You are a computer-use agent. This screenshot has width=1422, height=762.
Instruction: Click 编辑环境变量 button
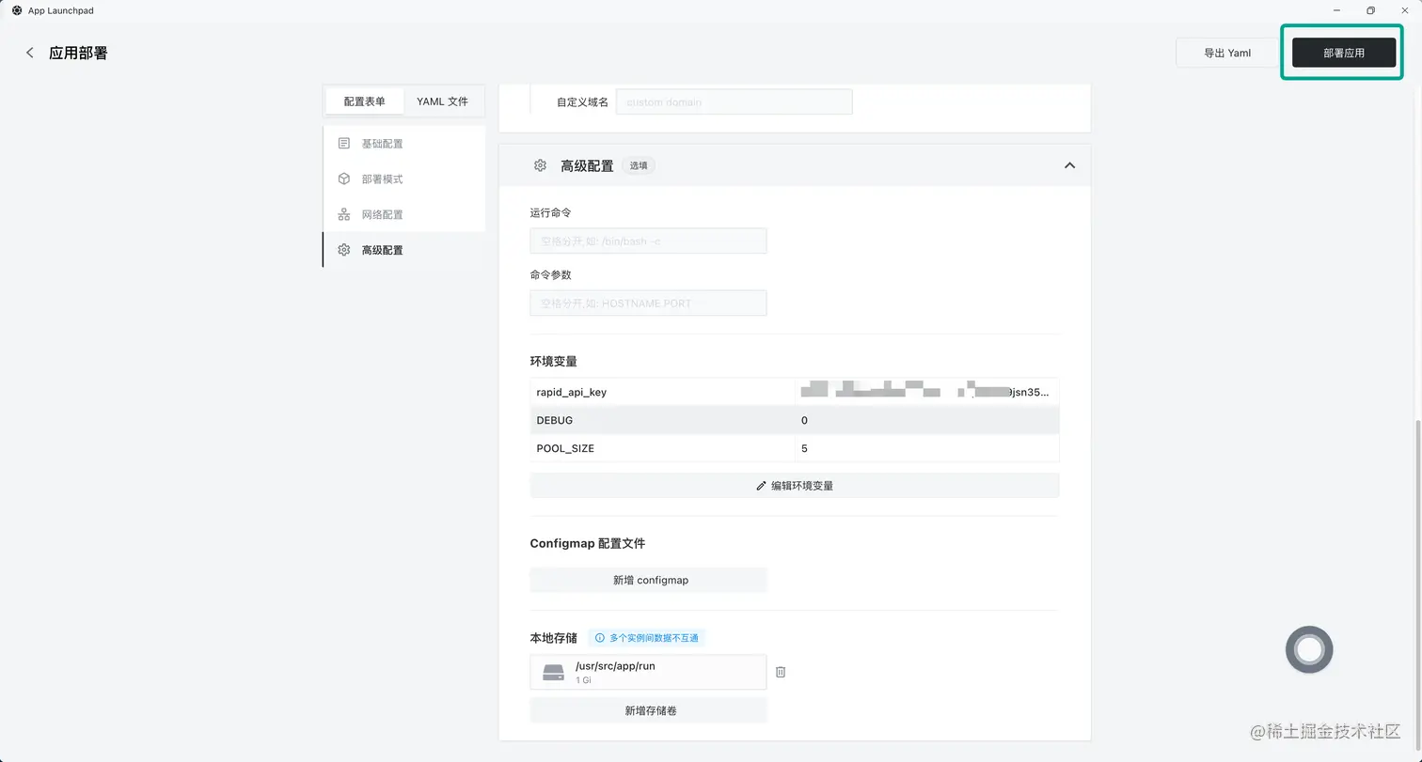[795, 486]
